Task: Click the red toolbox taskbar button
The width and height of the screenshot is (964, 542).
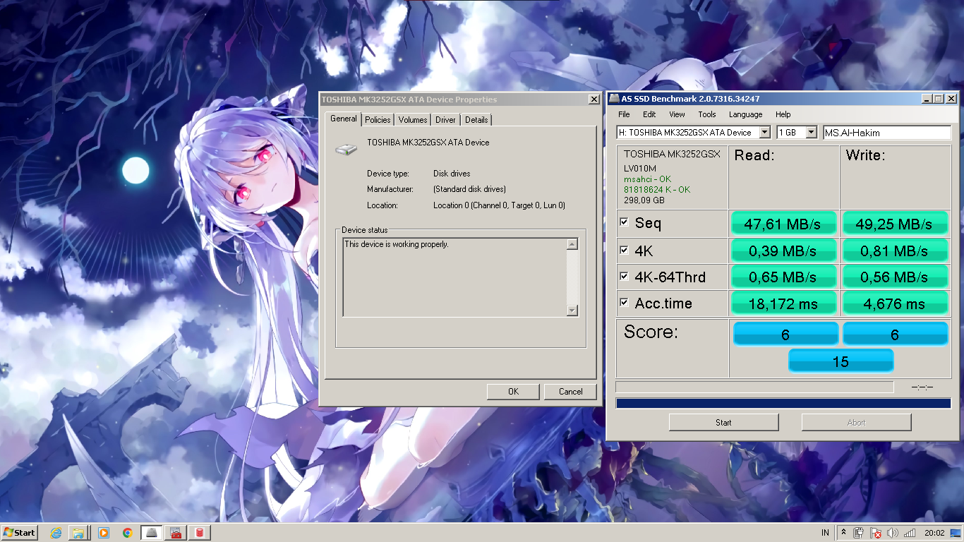Action: point(176,533)
